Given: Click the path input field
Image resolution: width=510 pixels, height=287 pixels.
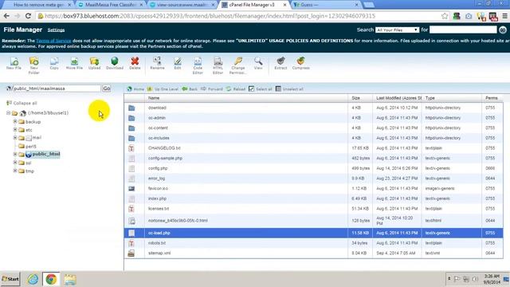Looking at the screenshot, I should click(x=57, y=88).
